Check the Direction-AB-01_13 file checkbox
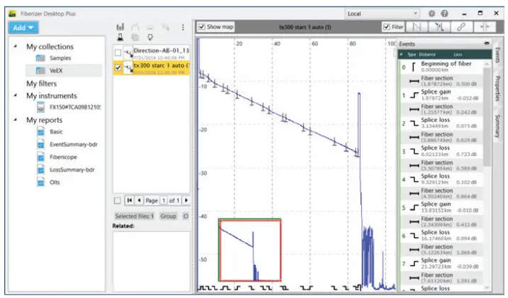 click(x=118, y=53)
